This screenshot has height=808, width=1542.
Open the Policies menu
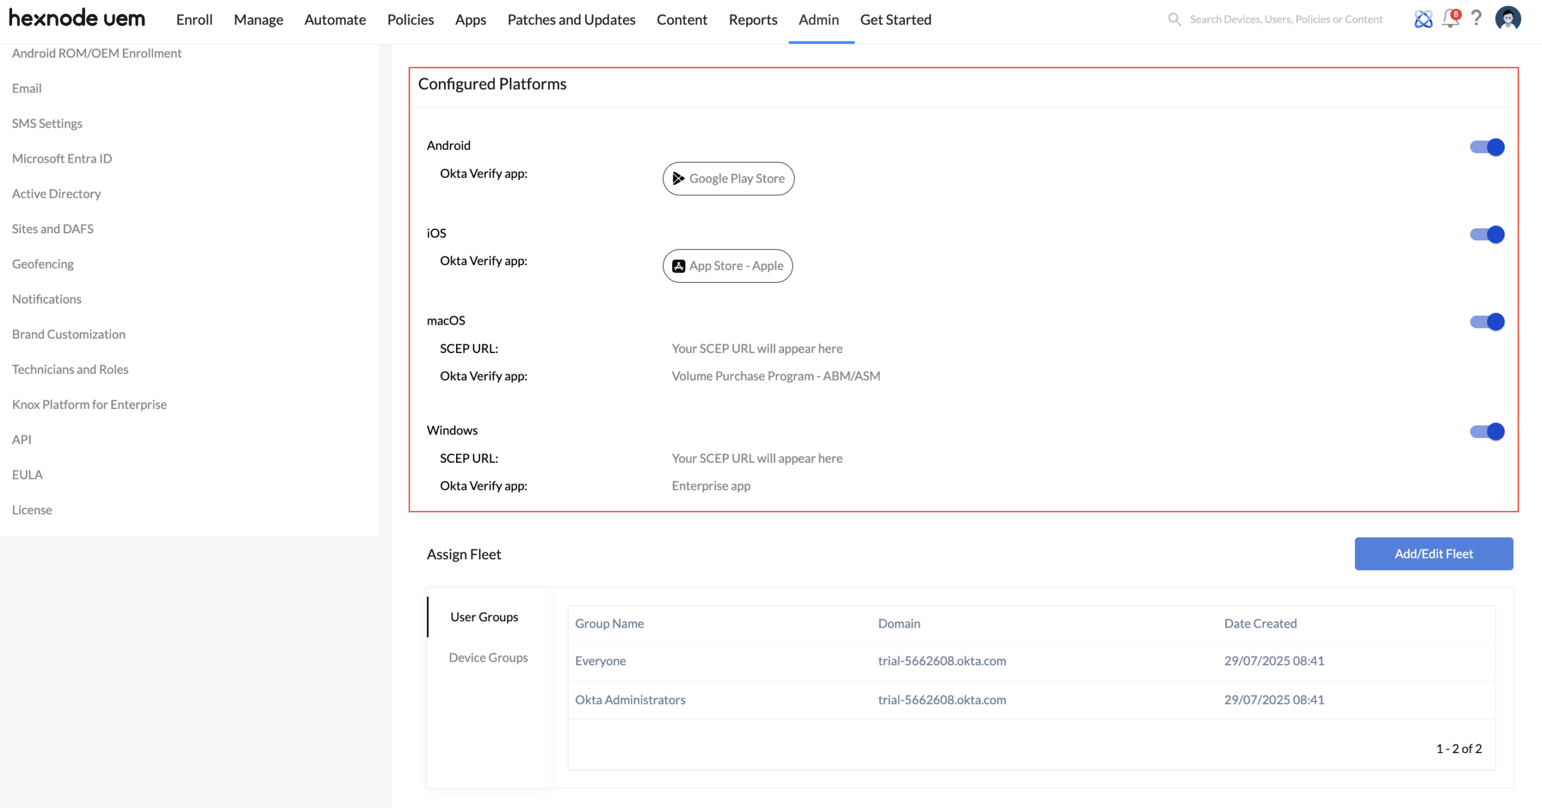(x=410, y=19)
